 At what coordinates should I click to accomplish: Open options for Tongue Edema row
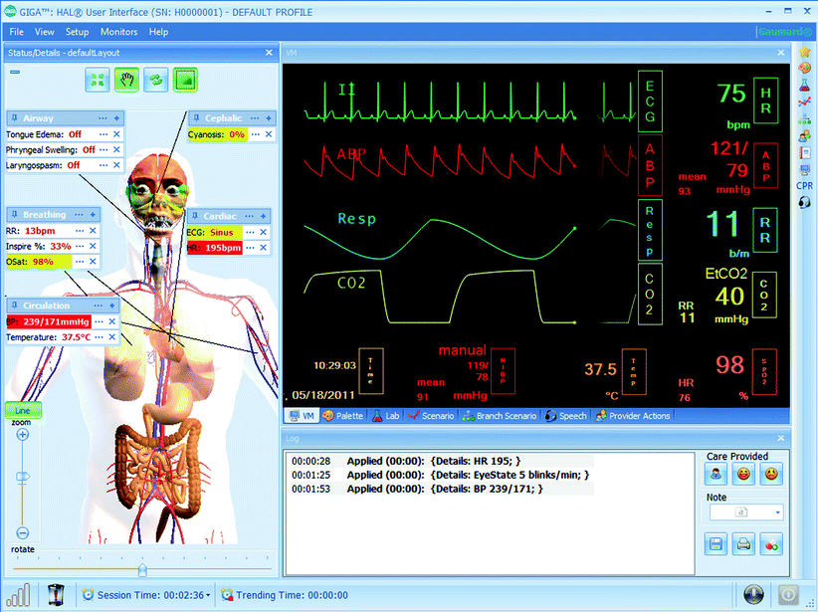tap(102, 134)
